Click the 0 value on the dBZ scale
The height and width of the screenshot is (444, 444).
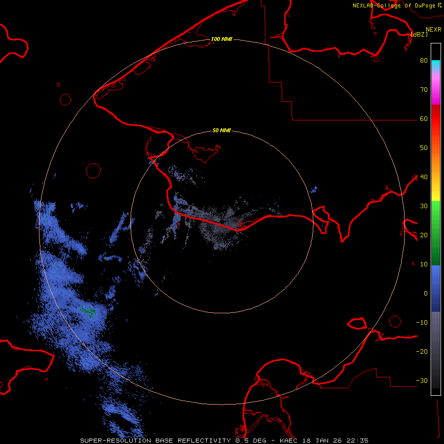426,294
